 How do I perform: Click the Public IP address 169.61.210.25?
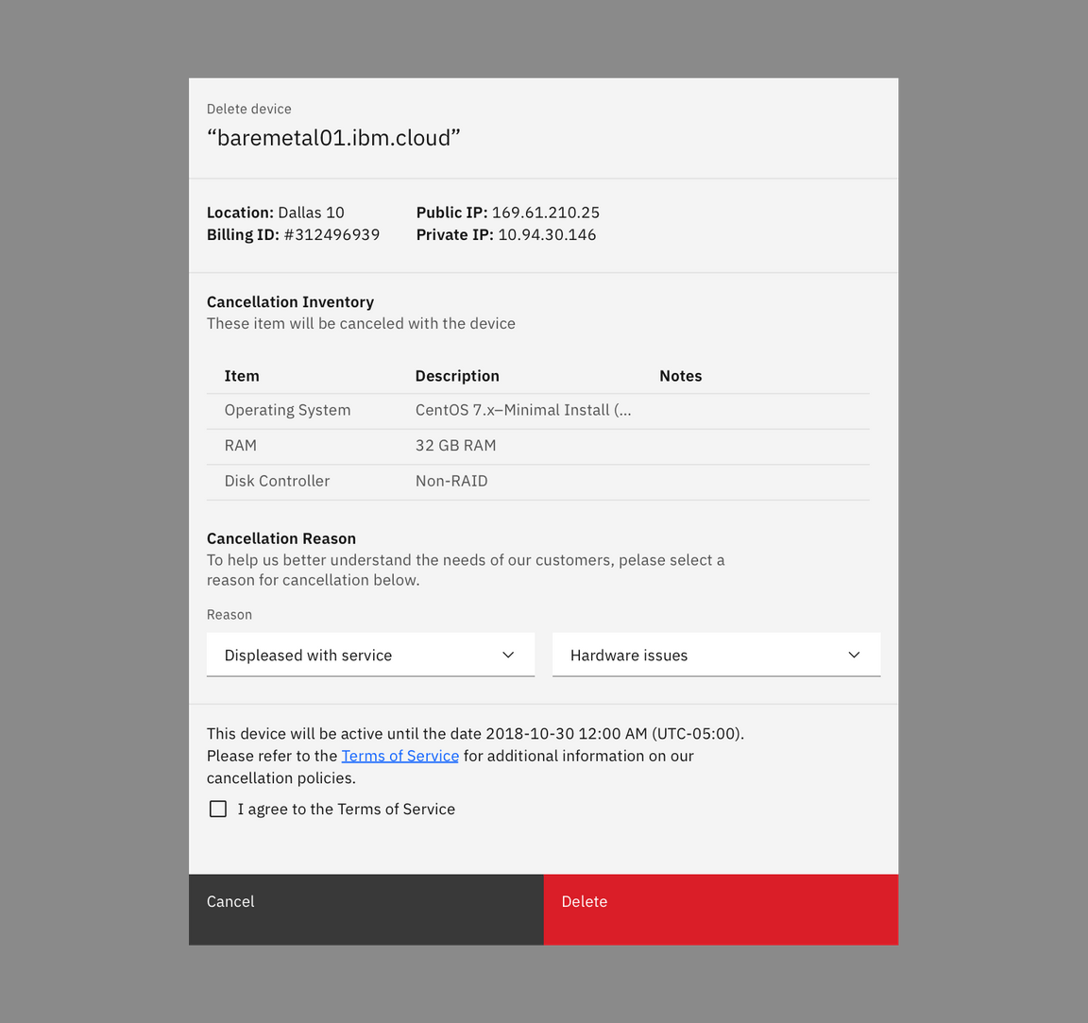[x=545, y=213]
